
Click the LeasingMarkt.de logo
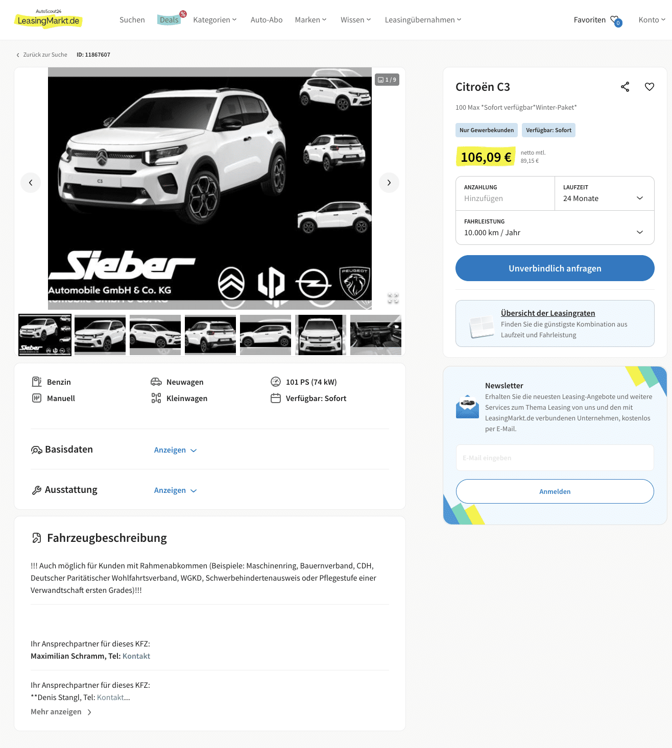(x=49, y=19)
